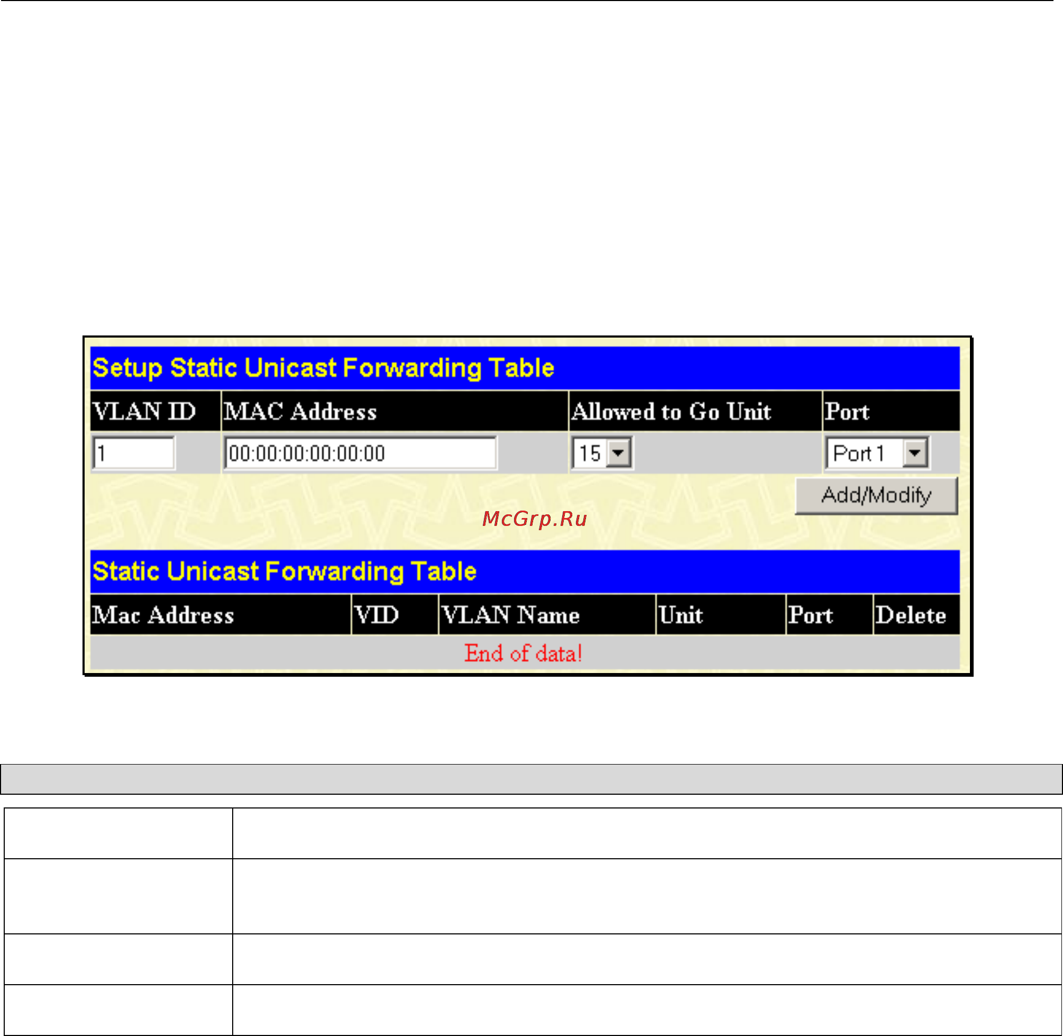
Task: Open the Port 1 dropdown
Action: click(x=877, y=453)
